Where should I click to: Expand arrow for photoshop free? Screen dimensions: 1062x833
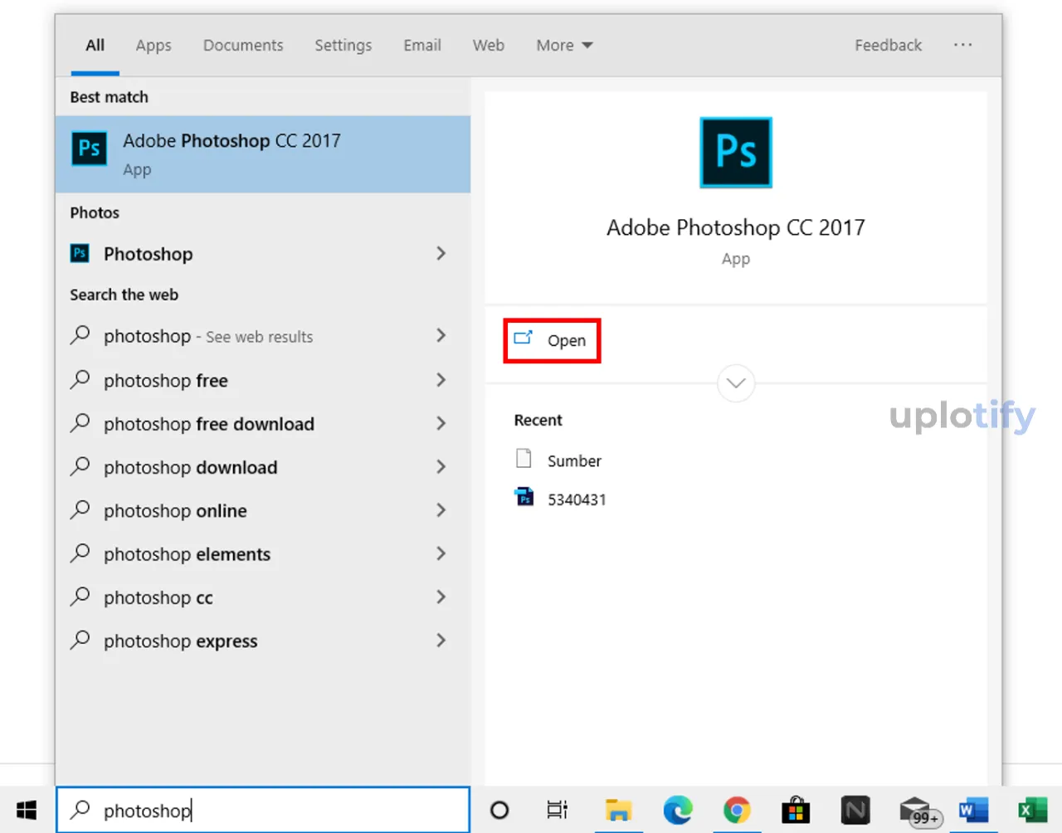441,380
